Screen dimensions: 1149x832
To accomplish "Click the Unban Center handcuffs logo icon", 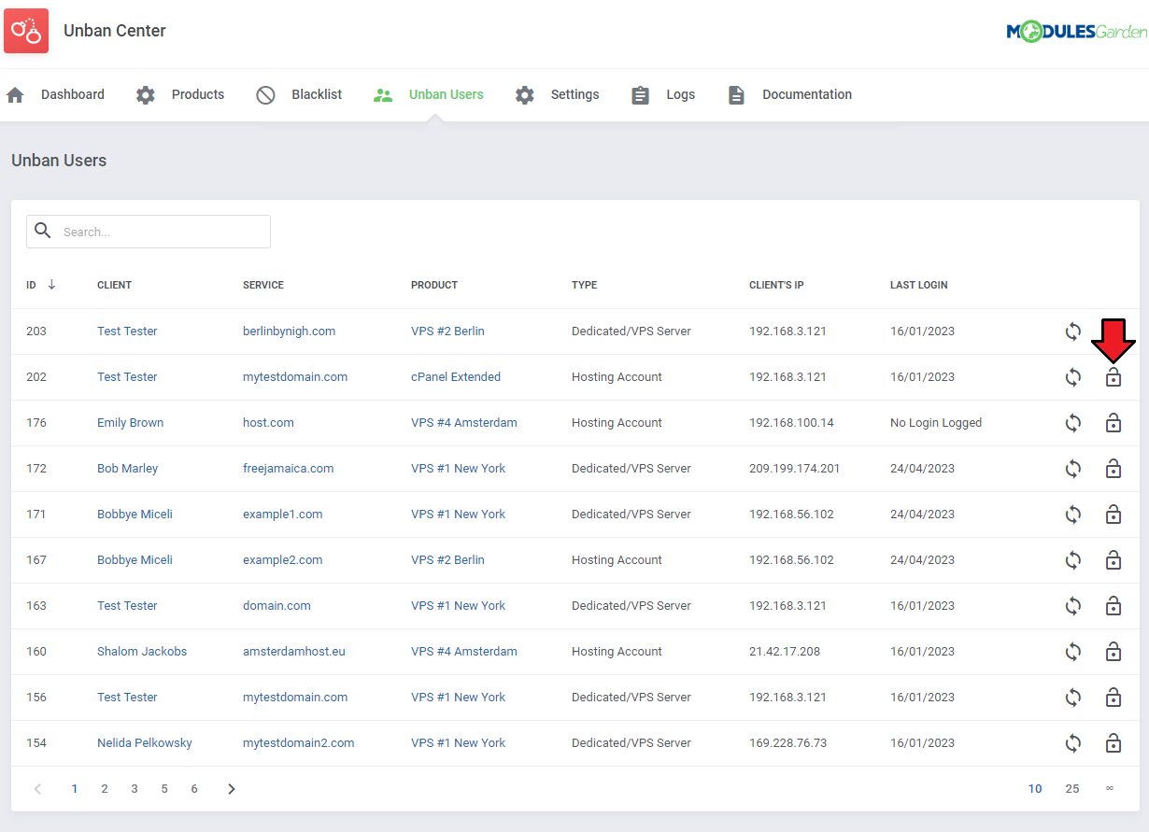I will coord(26,31).
